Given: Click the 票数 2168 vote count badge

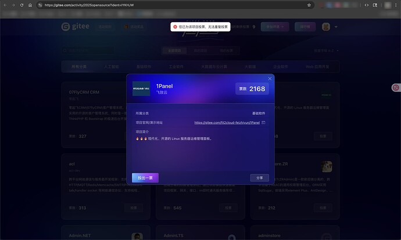Looking at the screenshot, I should (252, 89).
